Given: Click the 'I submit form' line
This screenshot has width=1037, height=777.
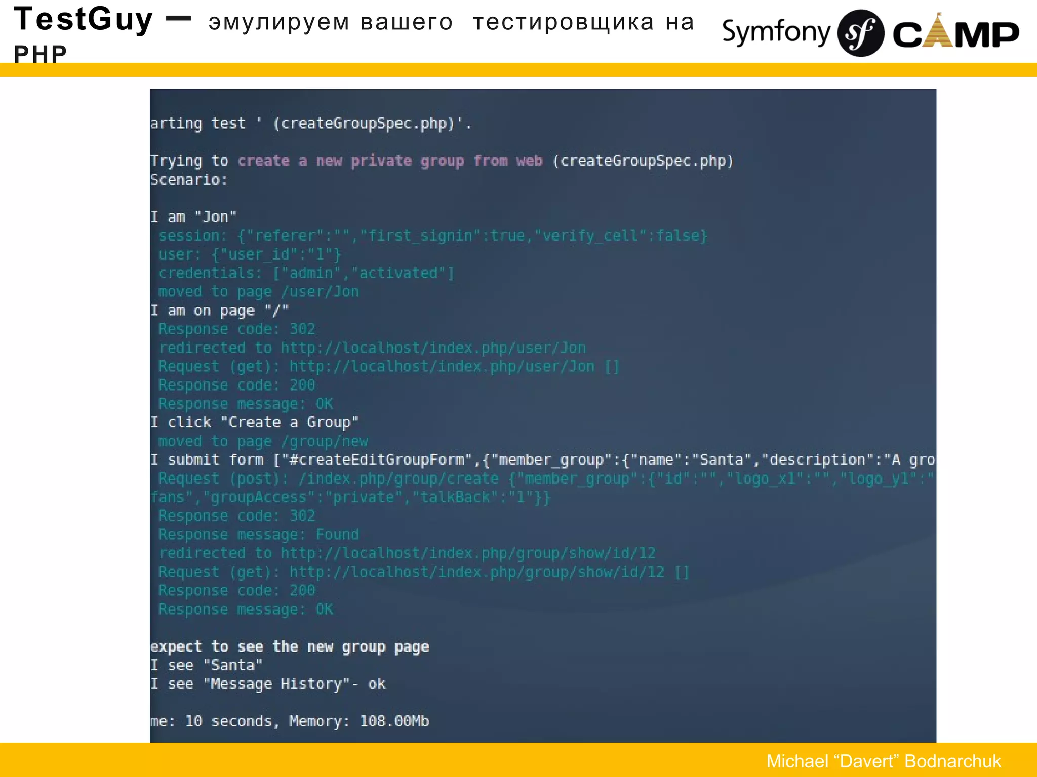Looking at the screenshot, I should pyautogui.click(x=543, y=460).
